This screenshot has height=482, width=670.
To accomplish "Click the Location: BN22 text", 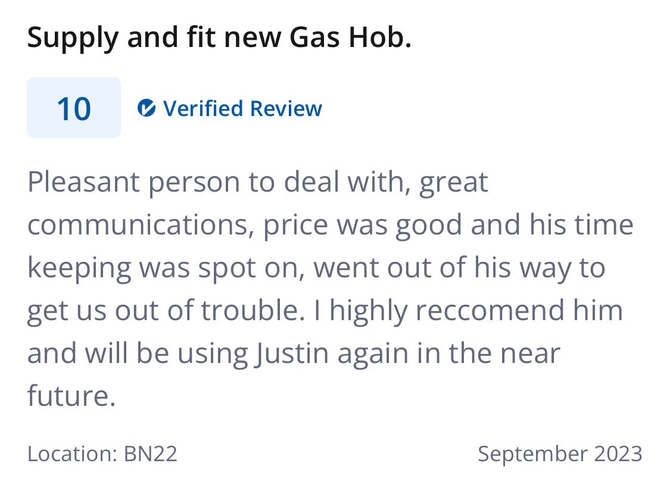I will (102, 453).
